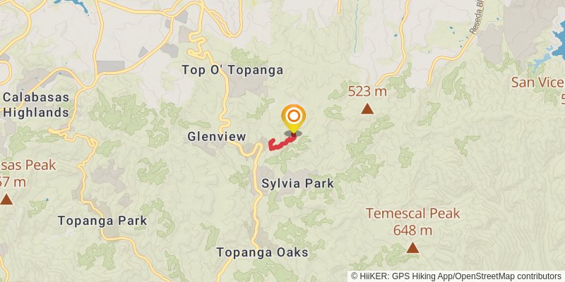Click the 523 m elevation label
565x282 pixels.
click(367, 92)
